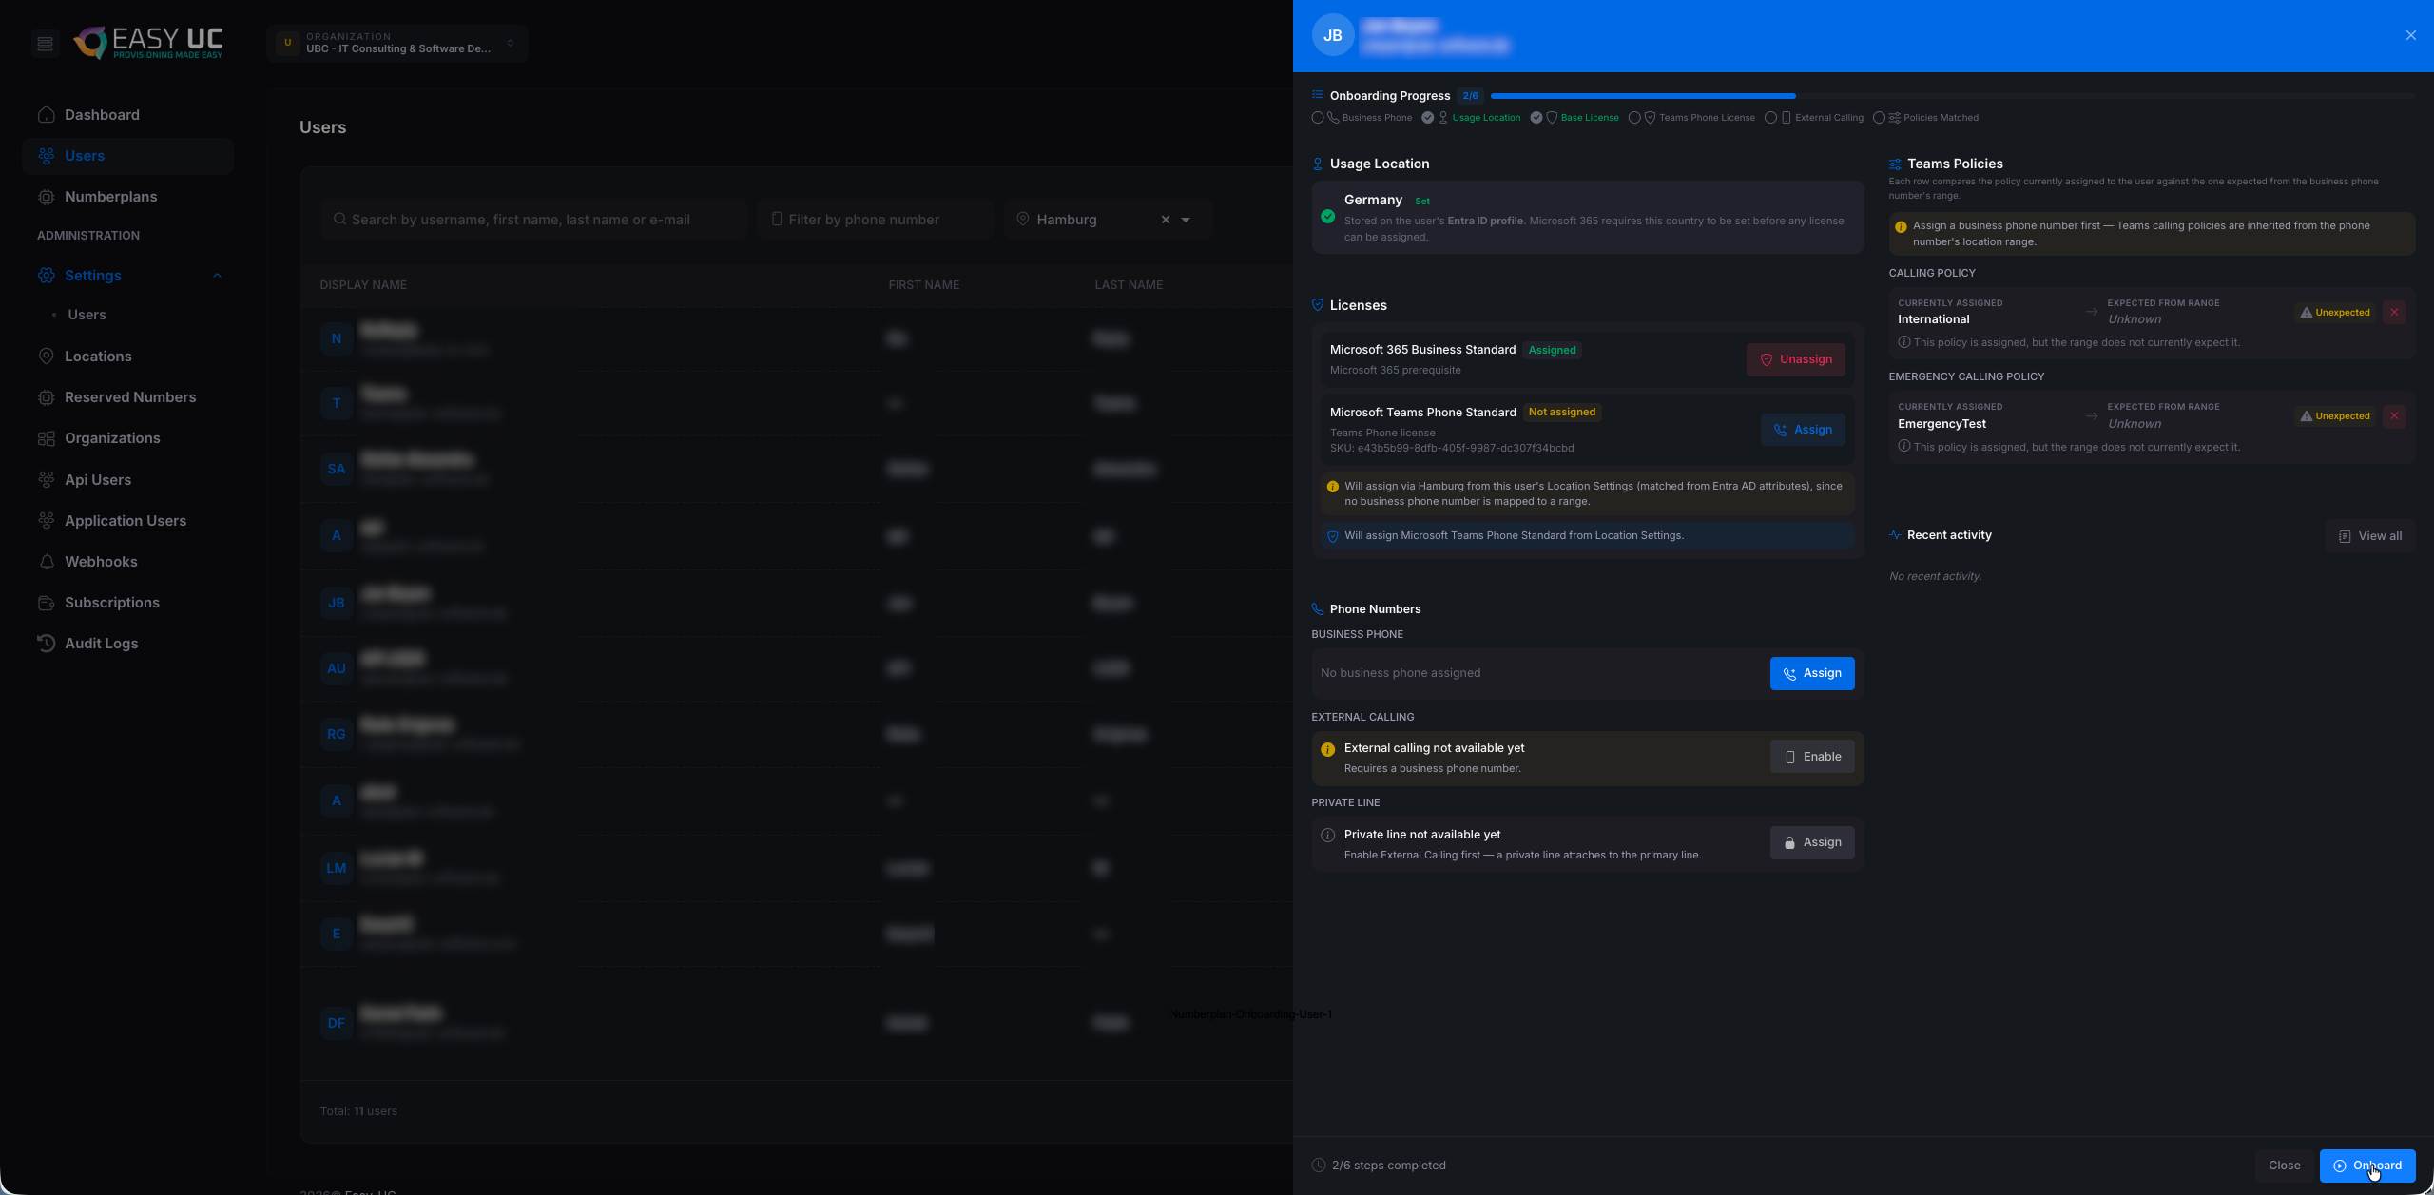
Task: Click the Assigned status badge
Action: pyautogui.click(x=1552, y=350)
